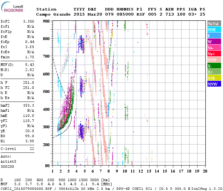The height and width of the screenshot is (191, 223).
Task: Click the day-of-year 079 value
Action: [109, 14]
